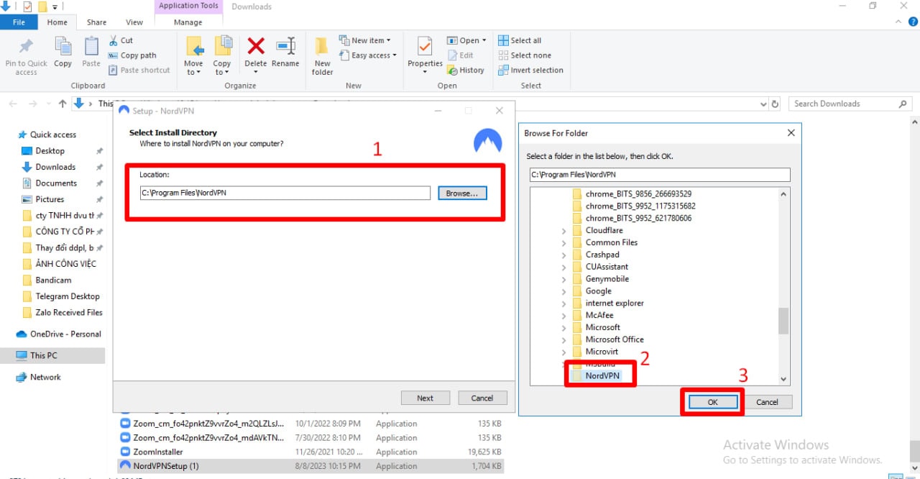Click Select all in ribbon

(520, 40)
